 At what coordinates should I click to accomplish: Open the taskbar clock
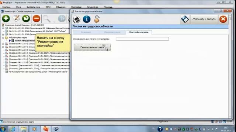(226, 129)
